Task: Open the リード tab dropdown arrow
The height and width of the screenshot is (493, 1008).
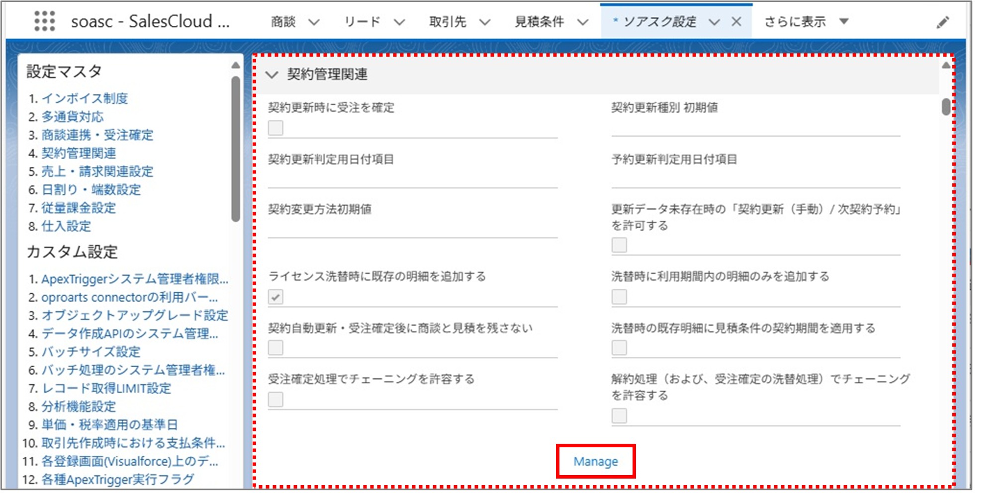Action: tap(398, 21)
